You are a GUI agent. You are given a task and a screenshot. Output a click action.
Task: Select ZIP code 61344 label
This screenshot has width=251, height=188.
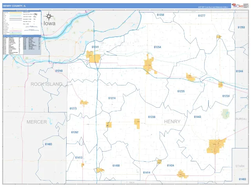point(240,71)
